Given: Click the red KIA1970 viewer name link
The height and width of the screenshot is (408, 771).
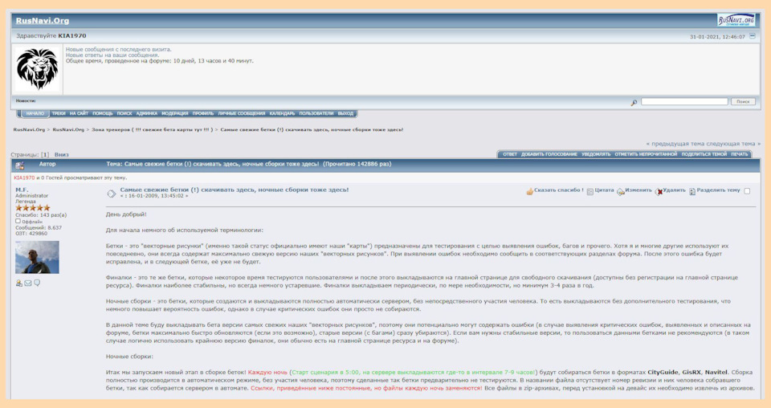Looking at the screenshot, I should 24,178.
